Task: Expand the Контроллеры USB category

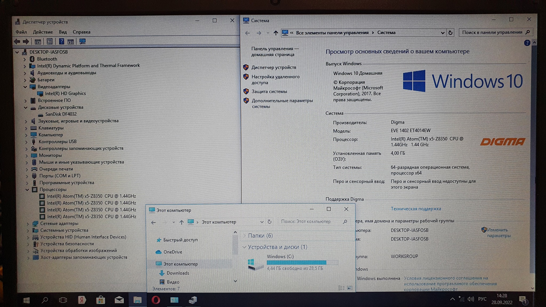Action: click(x=26, y=142)
